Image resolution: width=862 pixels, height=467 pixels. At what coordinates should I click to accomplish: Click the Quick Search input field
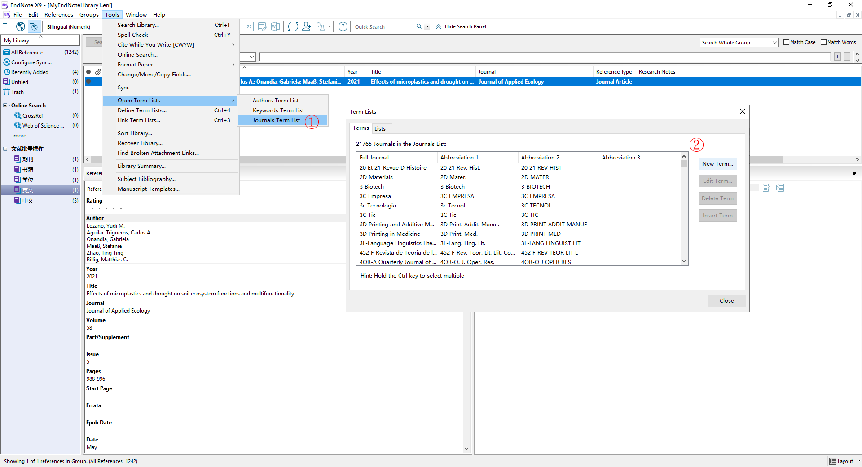tap(383, 27)
